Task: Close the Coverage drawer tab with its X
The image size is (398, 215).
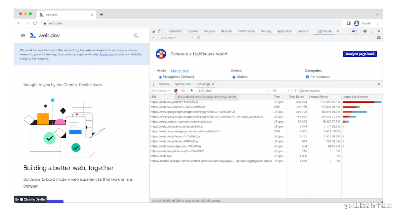Action: click(x=213, y=84)
